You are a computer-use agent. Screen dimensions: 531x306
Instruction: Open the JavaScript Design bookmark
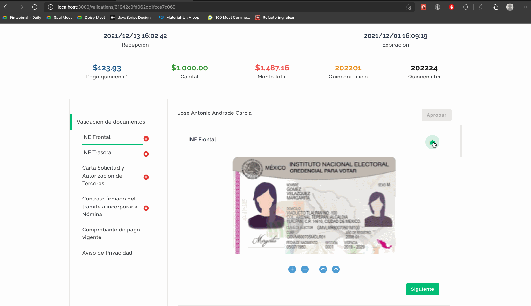132,18
